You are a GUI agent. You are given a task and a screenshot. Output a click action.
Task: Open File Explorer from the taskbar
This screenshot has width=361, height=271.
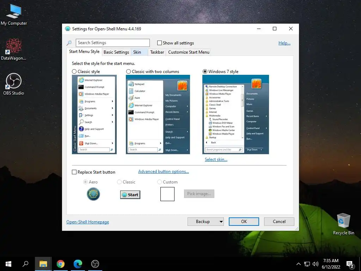43,264
